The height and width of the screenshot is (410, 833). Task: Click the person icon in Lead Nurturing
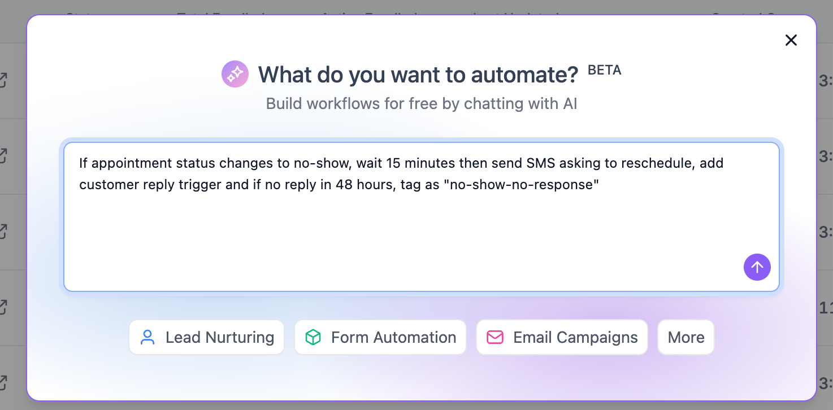[x=147, y=337]
